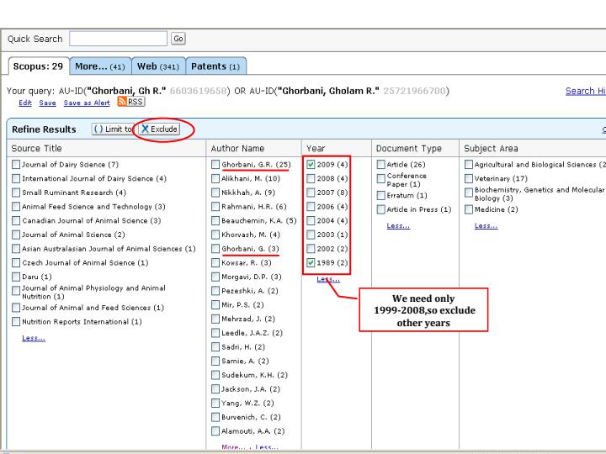
Task: Check Journal of Animal Science (2) checkbox
Action: (x=16, y=235)
